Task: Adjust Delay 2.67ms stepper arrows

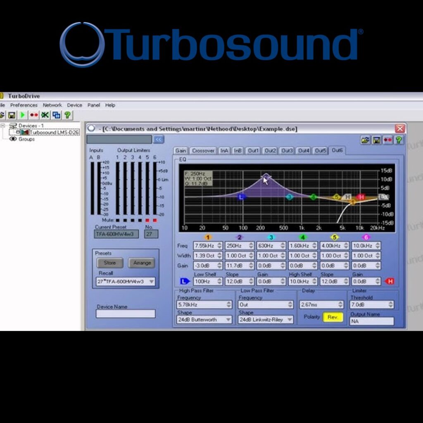Action: coord(340,304)
